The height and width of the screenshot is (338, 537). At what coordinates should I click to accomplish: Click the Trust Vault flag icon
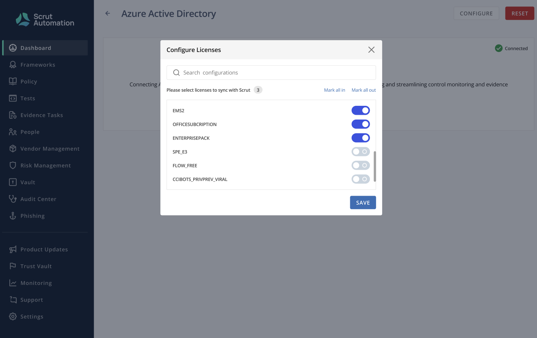coord(13,266)
